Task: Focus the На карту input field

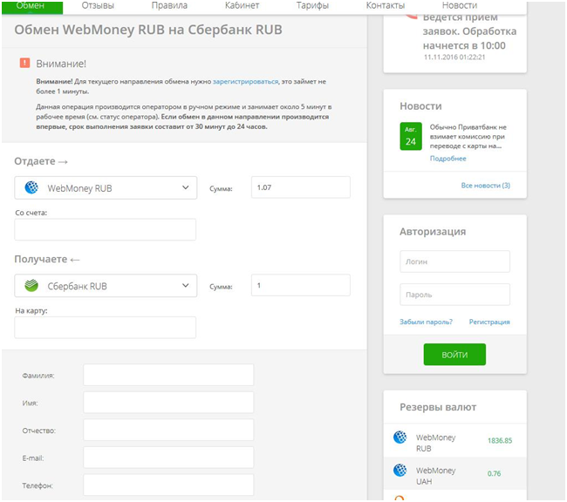Action: [106, 328]
